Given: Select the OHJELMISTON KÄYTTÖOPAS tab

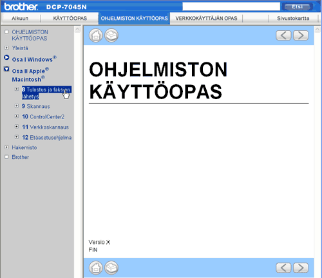Looking at the screenshot, I should point(135,19).
